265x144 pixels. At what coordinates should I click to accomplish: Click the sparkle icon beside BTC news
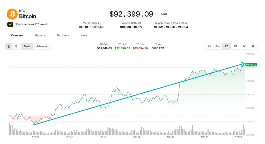coord(10,24)
